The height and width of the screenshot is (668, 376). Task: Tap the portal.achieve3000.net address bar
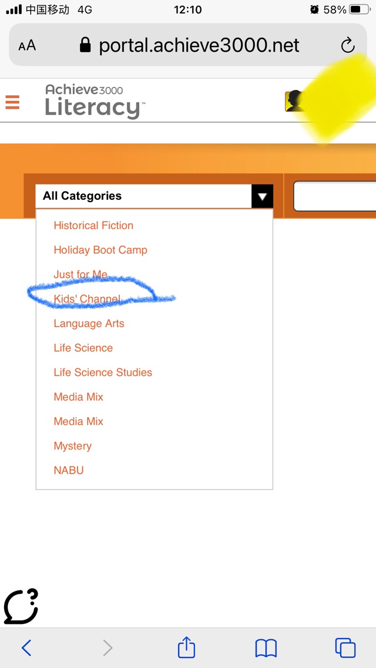(188, 45)
